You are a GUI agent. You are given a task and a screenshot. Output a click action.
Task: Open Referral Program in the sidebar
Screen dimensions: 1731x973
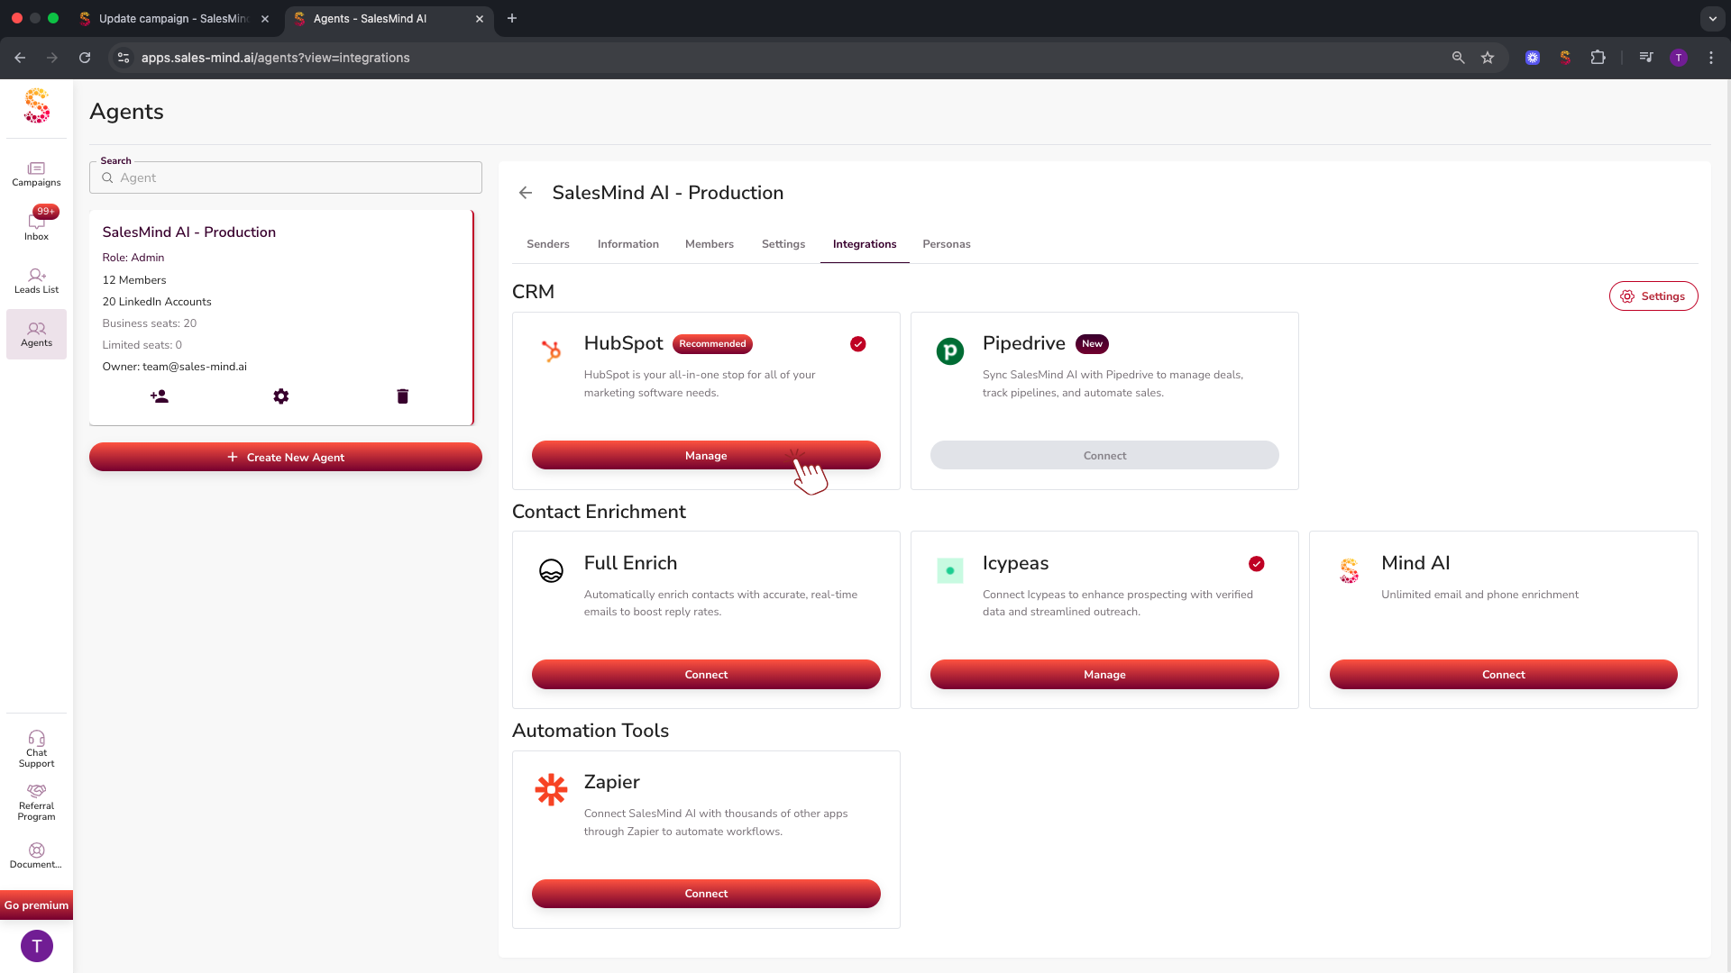(36, 801)
